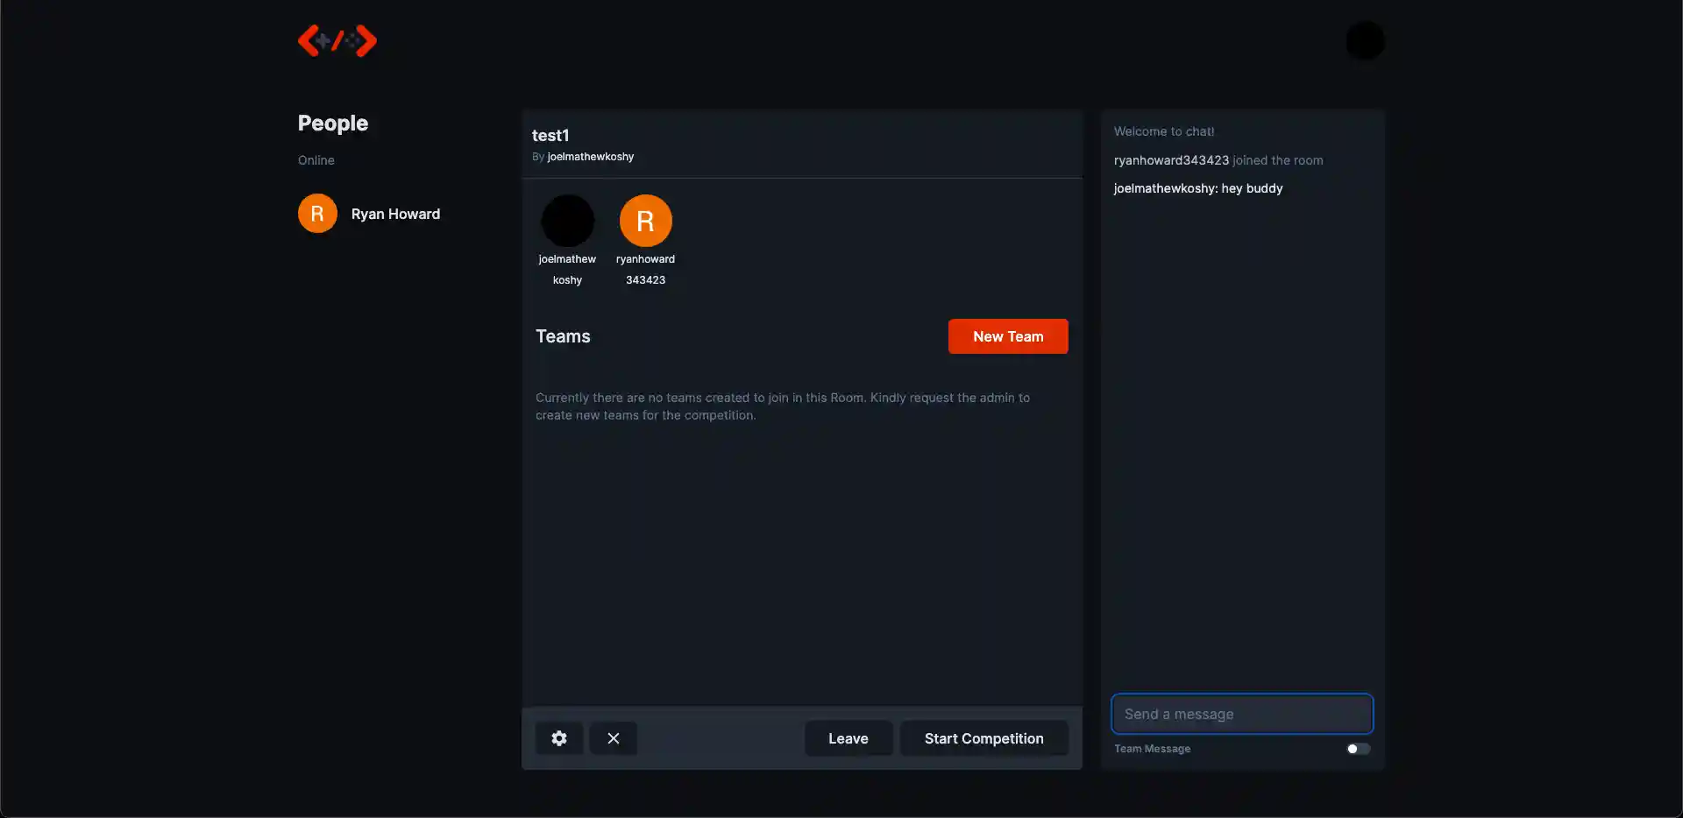Image resolution: width=1683 pixels, height=818 pixels.
Task: Click ryanhoward 343423 name under room avatar
Action: (x=645, y=270)
